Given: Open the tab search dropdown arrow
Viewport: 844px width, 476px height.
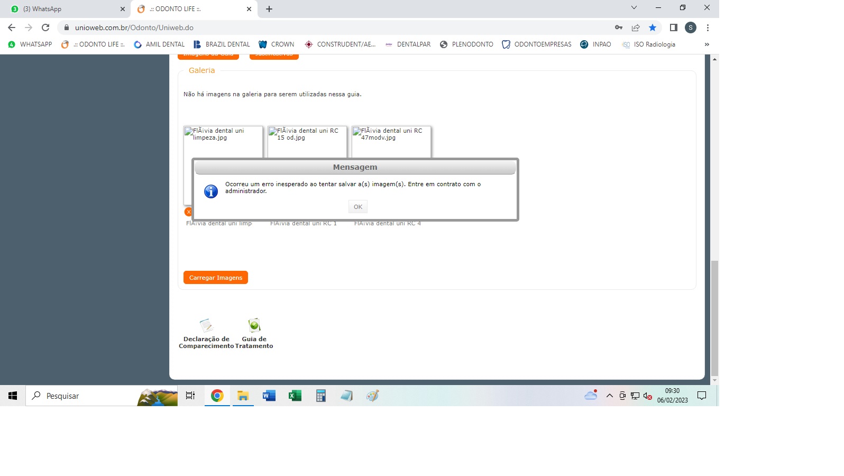Looking at the screenshot, I should click(634, 7).
